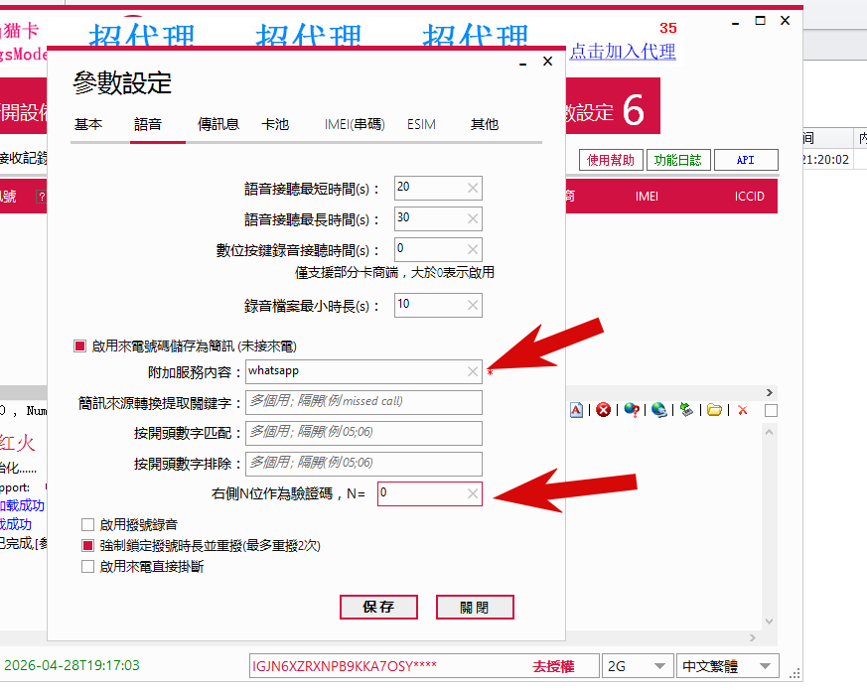Clear the 語音接聽最長時間 field with its X
Image resolution: width=867 pixels, height=692 pixels.
[x=472, y=218]
